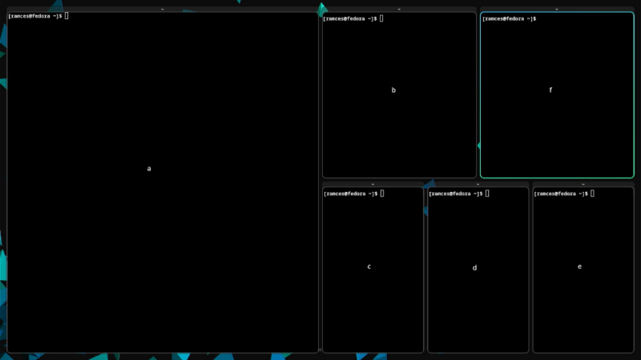The height and width of the screenshot is (360, 641).
Task: Click the "[ramces@fedora ~]$" prompt in terminal e
Action: point(561,194)
